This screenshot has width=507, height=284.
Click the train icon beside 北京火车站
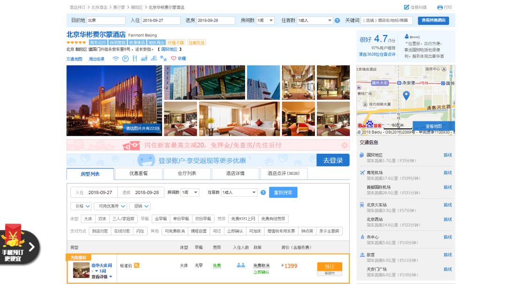(362, 205)
